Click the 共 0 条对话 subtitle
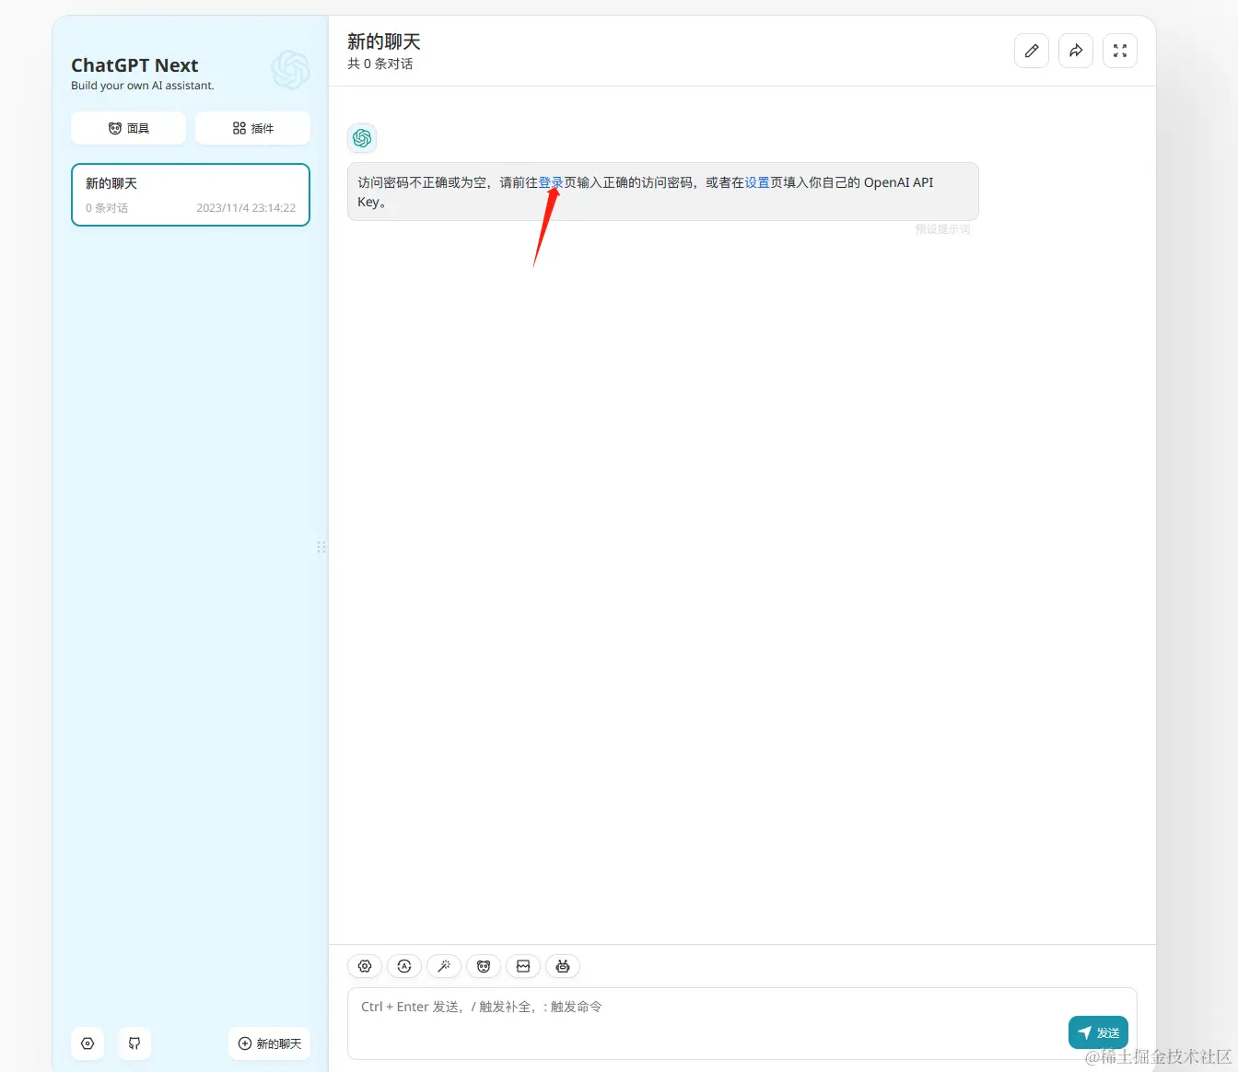The image size is (1238, 1072). (380, 64)
